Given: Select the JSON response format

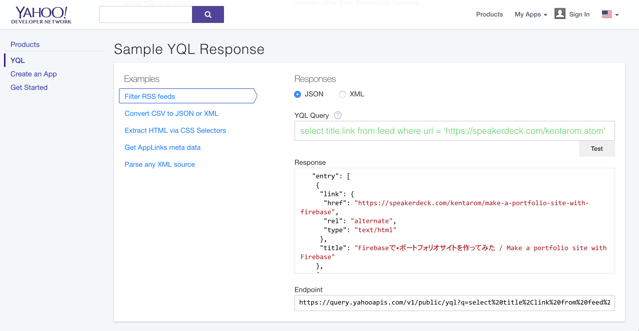Looking at the screenshot, I should (x=297, y=94).
